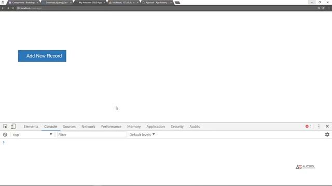Expand the Default levels dropdown

pyautogui.click(x=142, y=134)
